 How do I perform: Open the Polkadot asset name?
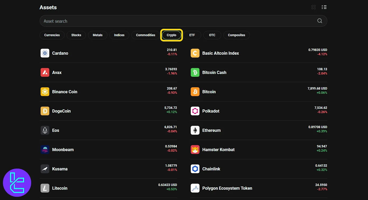pyautogui.click(x=211, y=111)
